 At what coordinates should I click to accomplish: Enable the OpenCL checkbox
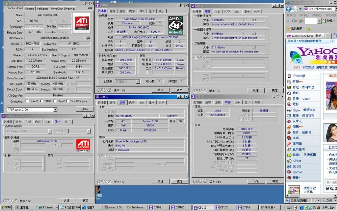click(27, 101)
